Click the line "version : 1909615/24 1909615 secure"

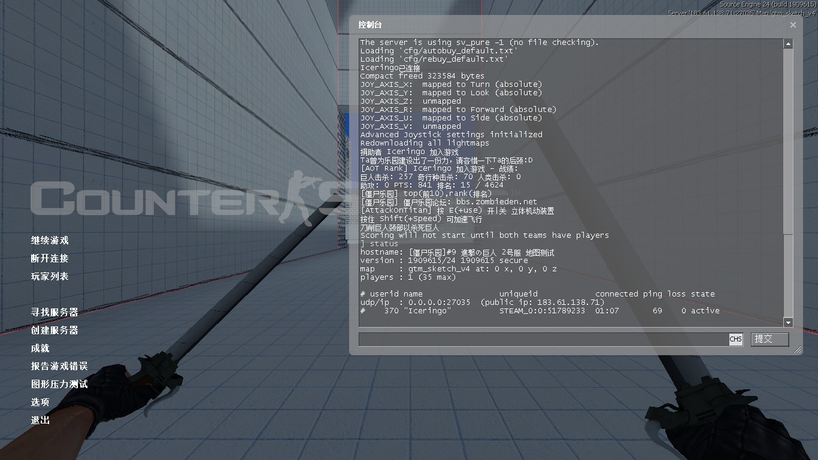click(444, 261)
